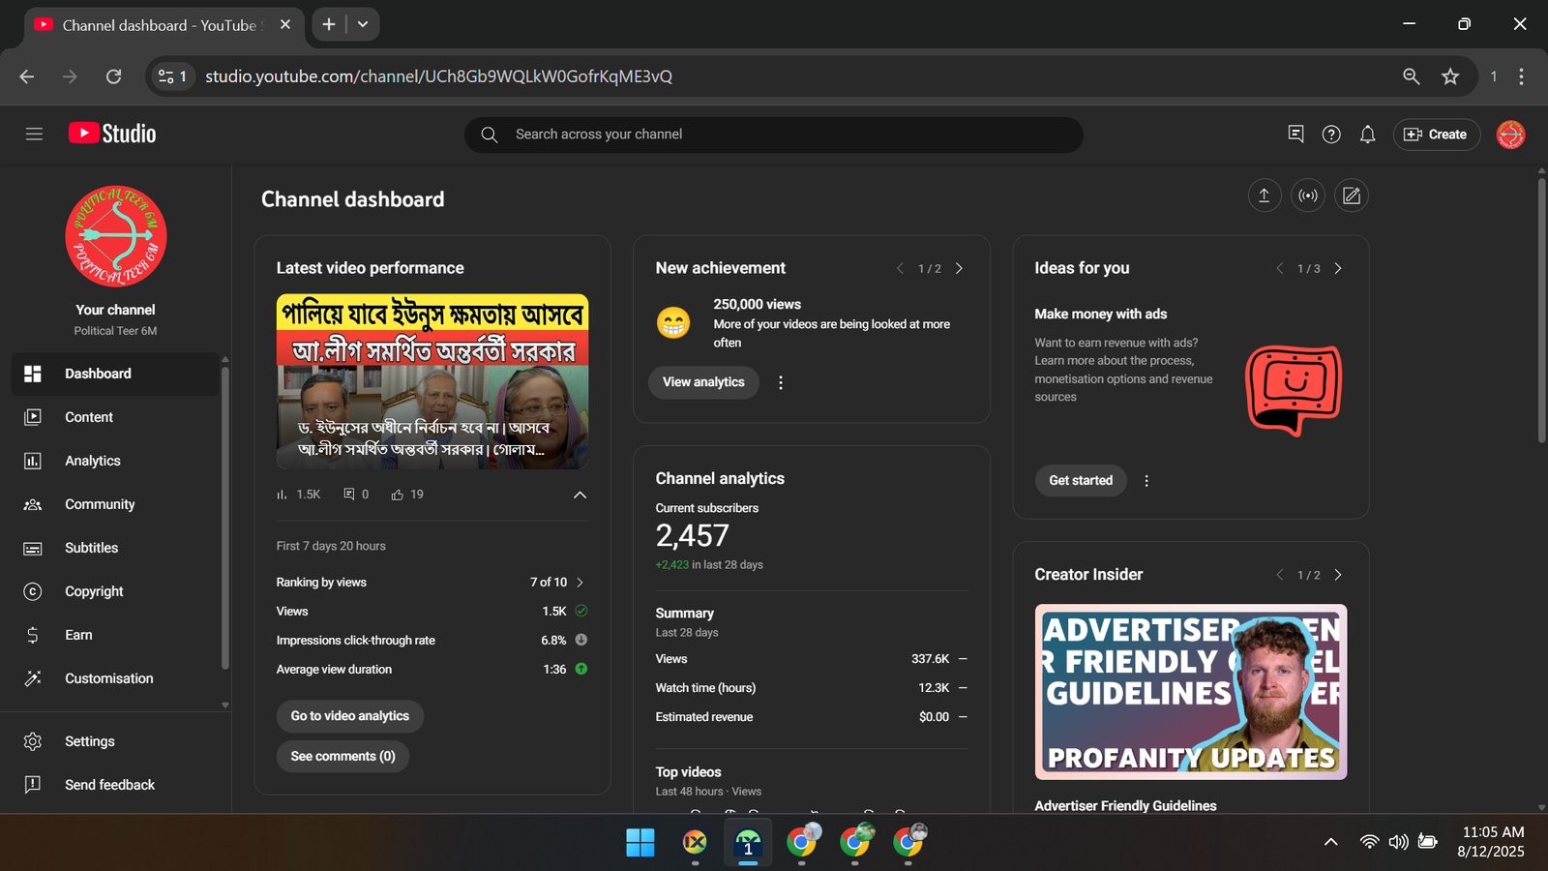The width and height of the screenshot is (1548, 871).
Task: Click Get started button
Action: [x=1081, y=480]
